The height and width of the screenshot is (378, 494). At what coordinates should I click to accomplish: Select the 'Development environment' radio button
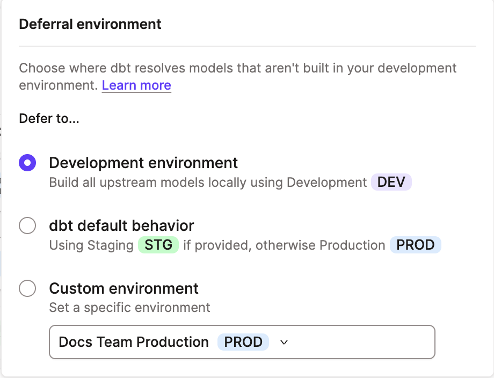pyautogui.click(x=27, y=163)
